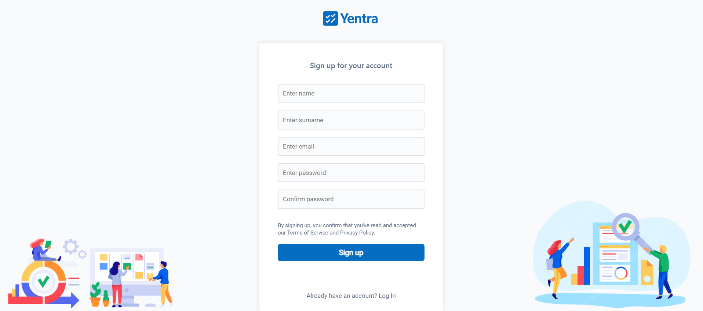This screenshot has width=703, height=311.
Task: Click the large gear icon illustration
Action: coord(70,247)
